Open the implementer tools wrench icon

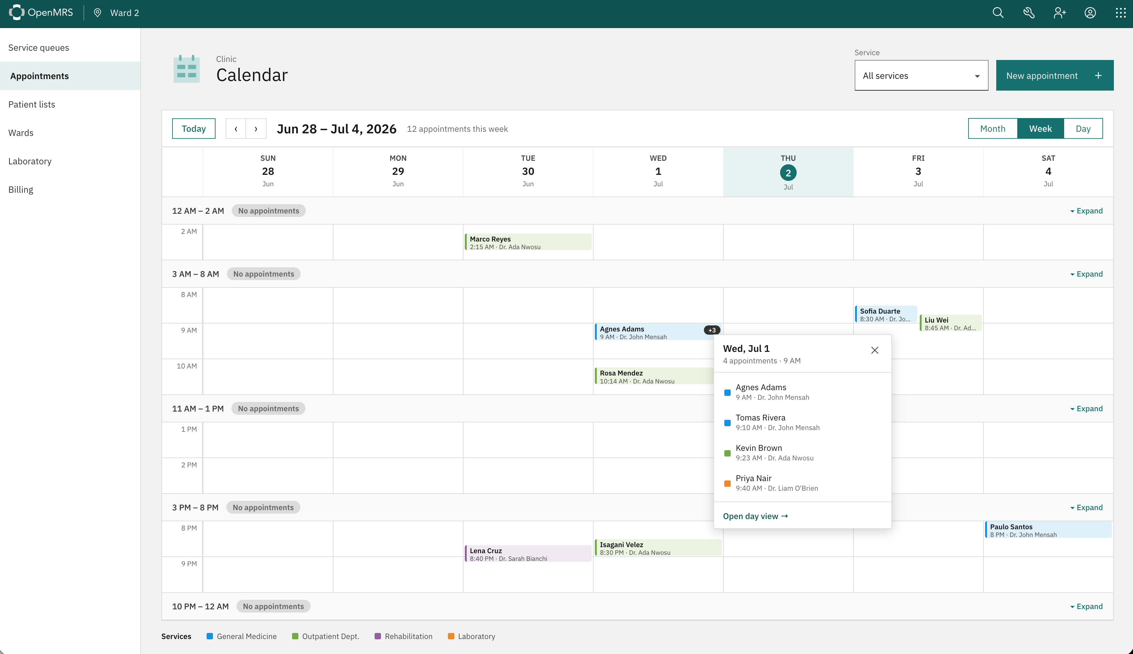[1029, 12]
